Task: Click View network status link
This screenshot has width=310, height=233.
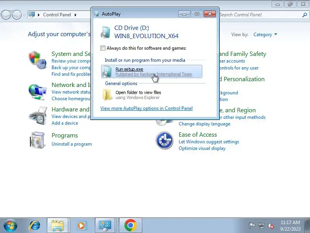Action: [71, 92]
